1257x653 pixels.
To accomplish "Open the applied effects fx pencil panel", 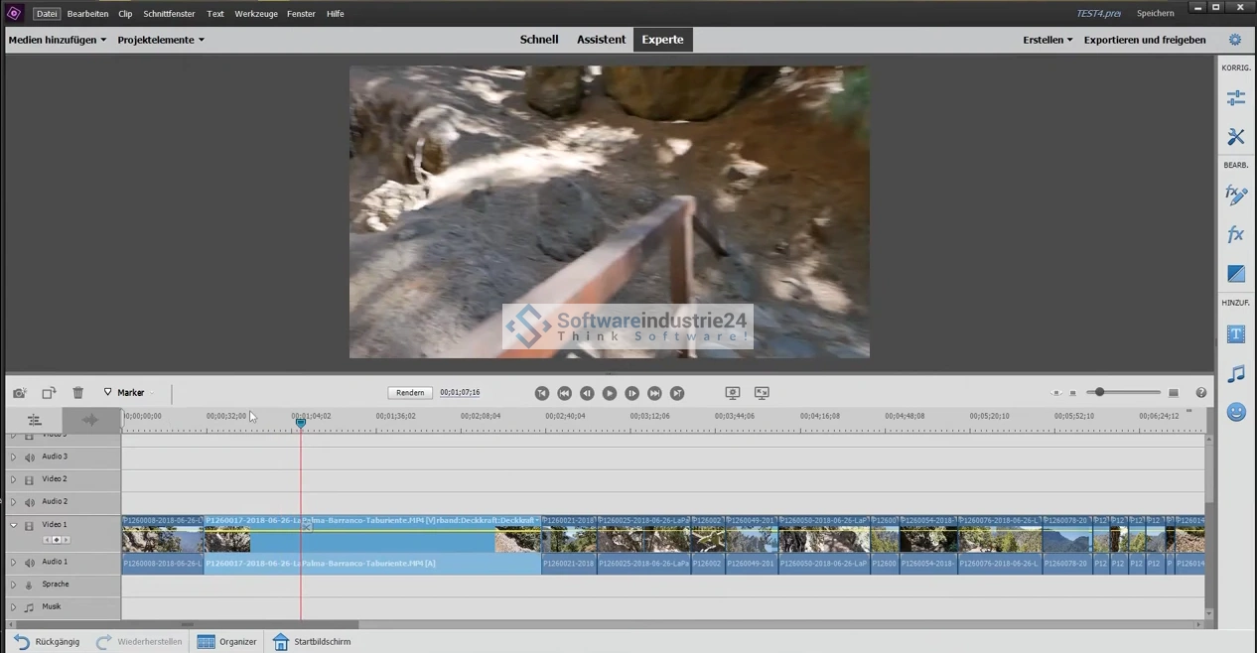I will point(1235,196).
